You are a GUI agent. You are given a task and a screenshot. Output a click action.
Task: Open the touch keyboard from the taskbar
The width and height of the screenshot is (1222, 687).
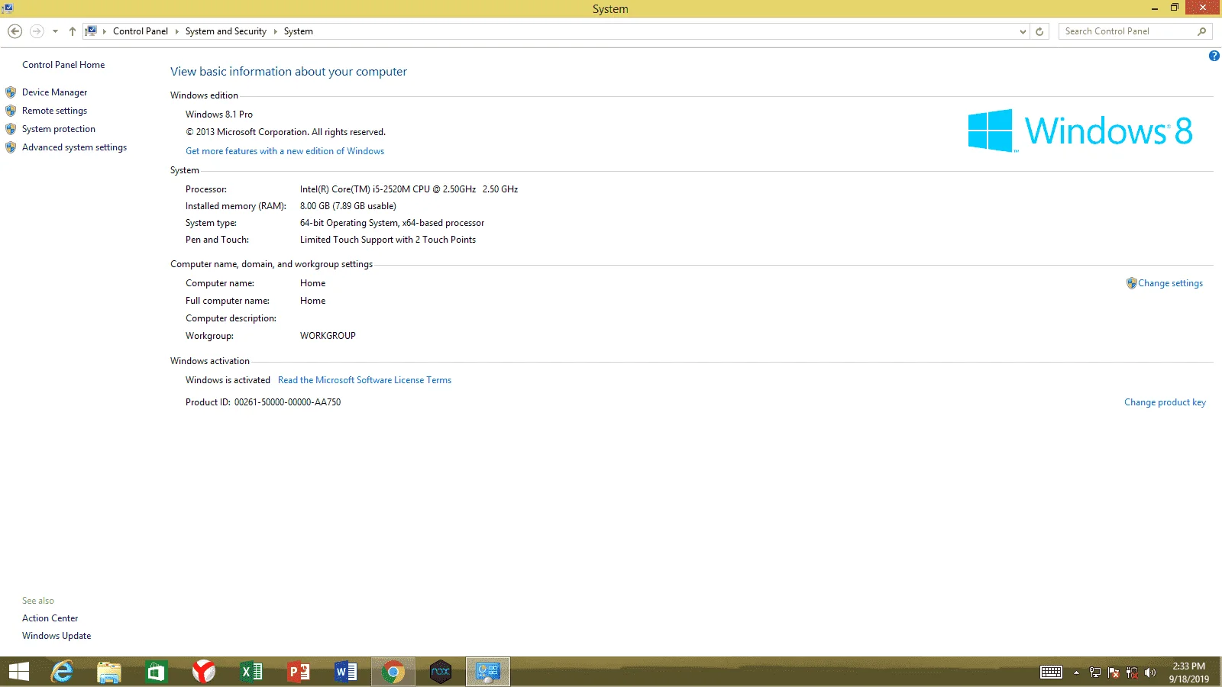[1051, 672]
